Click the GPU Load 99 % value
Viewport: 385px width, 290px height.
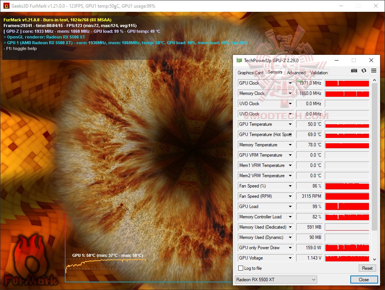310,207
